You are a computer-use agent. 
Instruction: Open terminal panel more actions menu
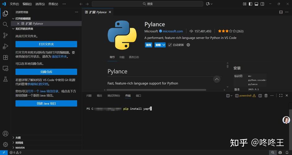(x=272, y=96)
